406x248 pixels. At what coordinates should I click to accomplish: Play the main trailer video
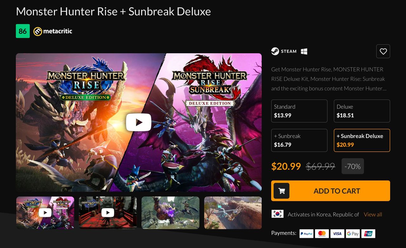click(x=139, y=122)
